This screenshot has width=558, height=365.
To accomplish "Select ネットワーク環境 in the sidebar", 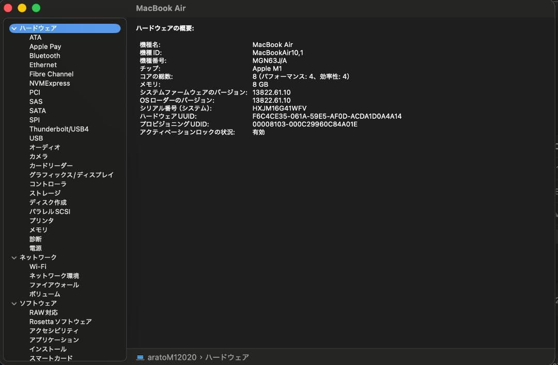I will [54, 276].
